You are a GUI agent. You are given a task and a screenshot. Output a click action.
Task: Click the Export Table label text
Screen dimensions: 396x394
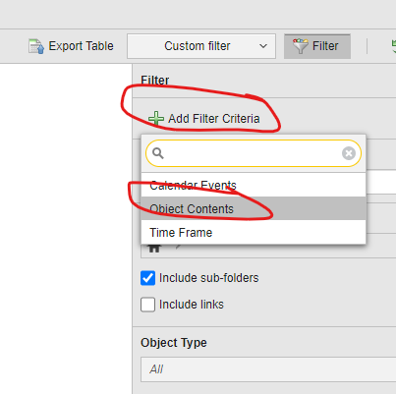(x=81, y=46)
